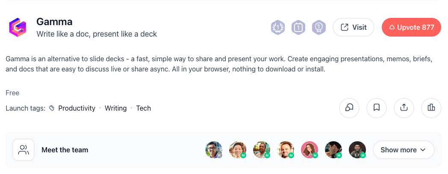448x174 pixels.
Task: Click the Meet the team people icon
Action: pos(24,150)
